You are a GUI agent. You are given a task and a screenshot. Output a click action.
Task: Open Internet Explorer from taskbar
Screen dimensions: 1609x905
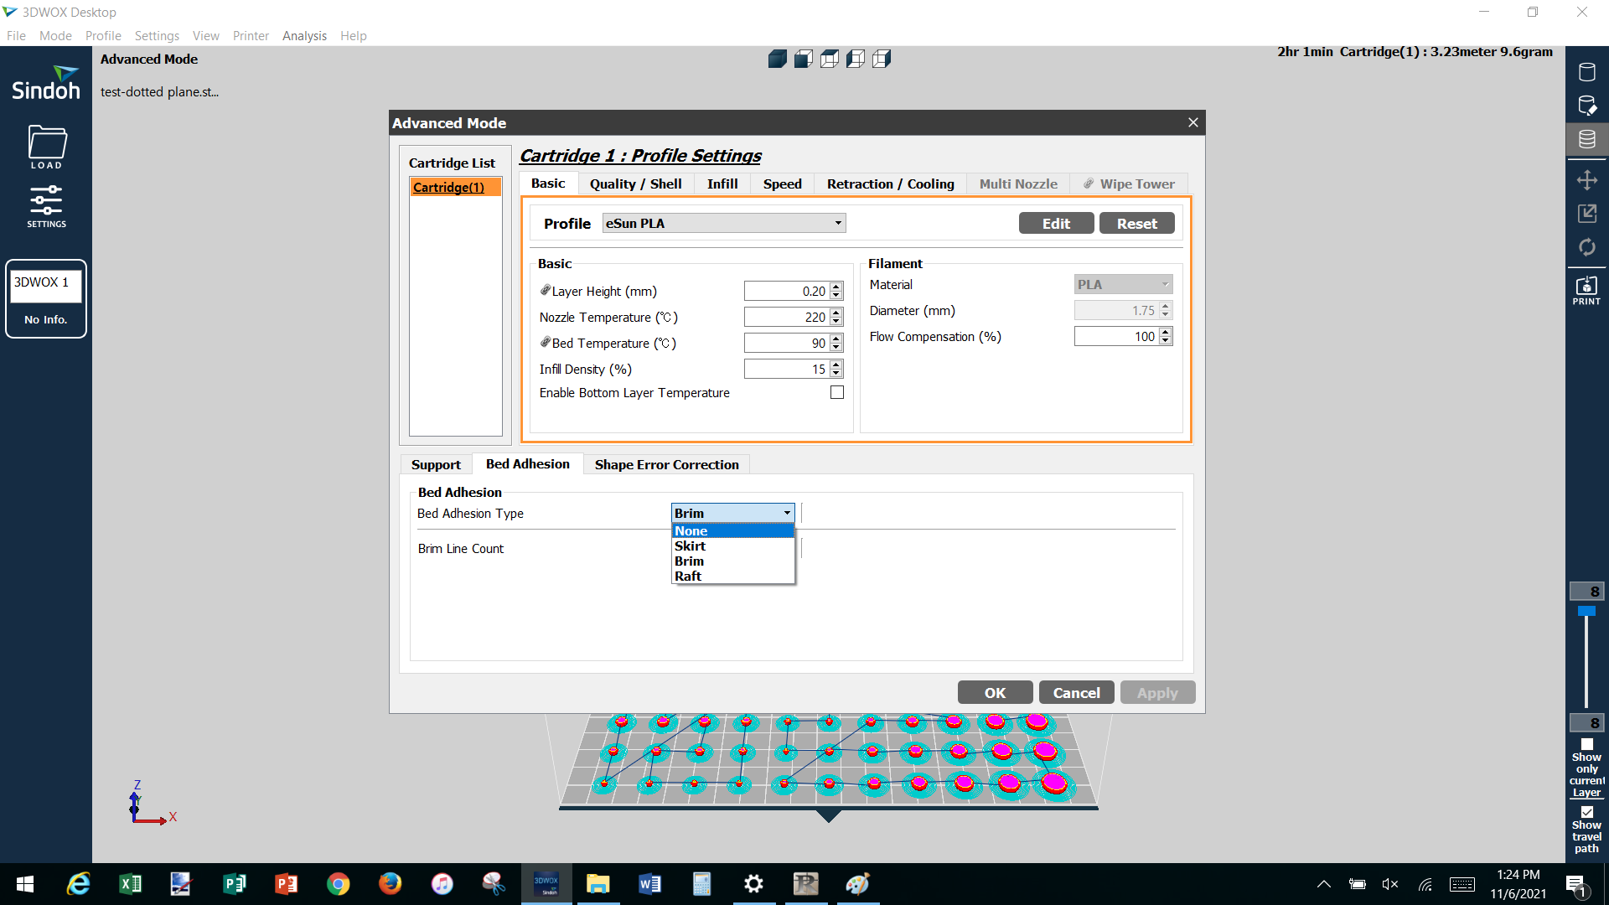point(78,884)
